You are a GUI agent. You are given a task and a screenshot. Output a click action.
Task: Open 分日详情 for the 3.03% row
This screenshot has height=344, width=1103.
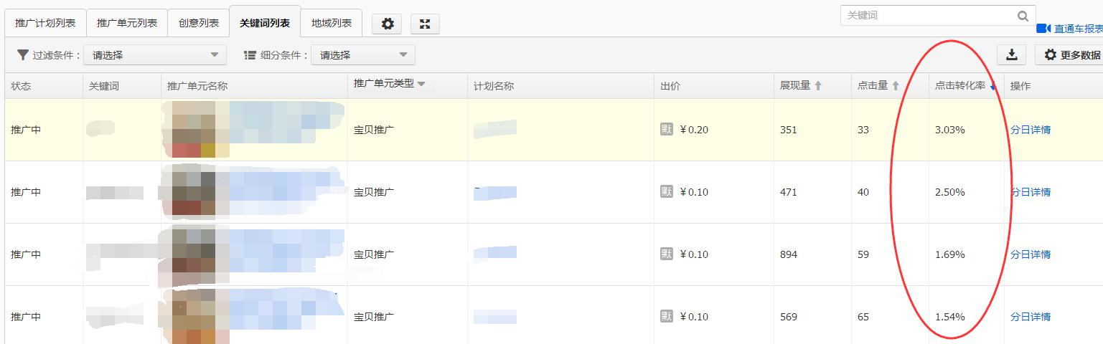[x=1031, y=130]
